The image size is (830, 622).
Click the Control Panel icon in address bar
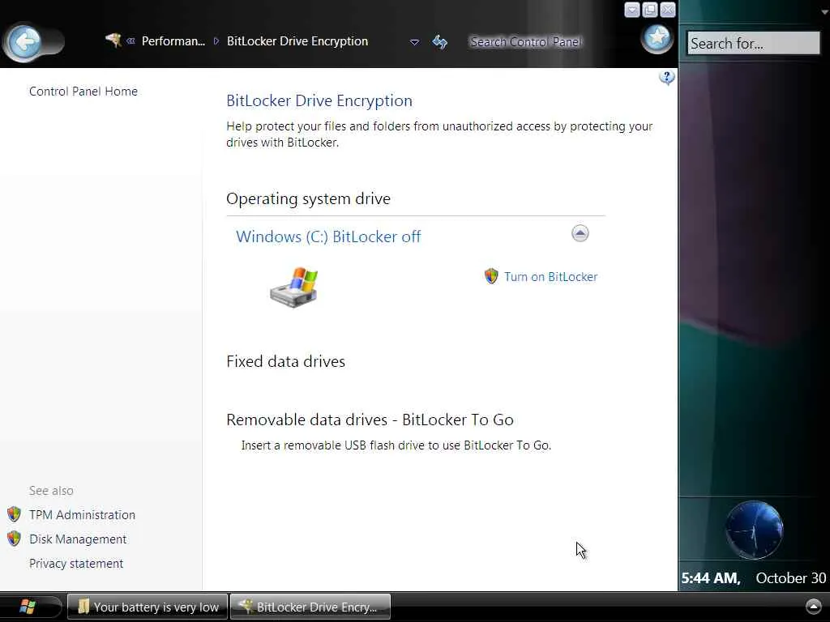(113, 40)
